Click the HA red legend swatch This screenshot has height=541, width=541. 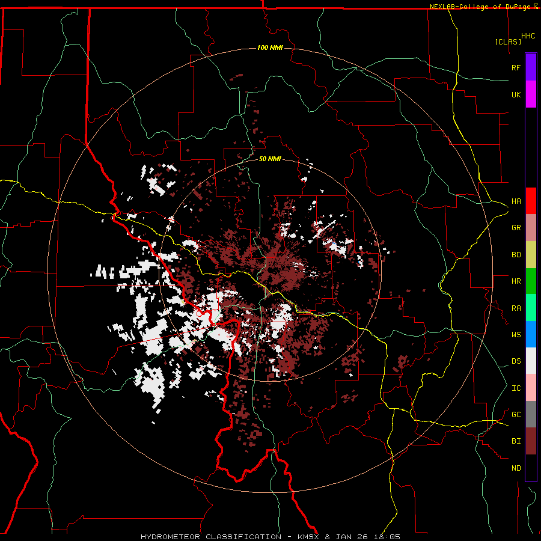531,201
